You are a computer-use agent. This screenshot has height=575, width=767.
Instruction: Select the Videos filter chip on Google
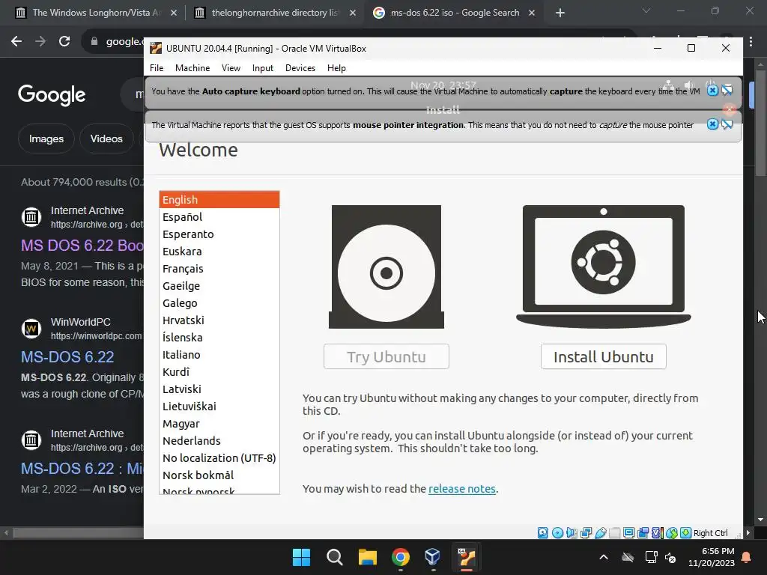coord(106,139)
